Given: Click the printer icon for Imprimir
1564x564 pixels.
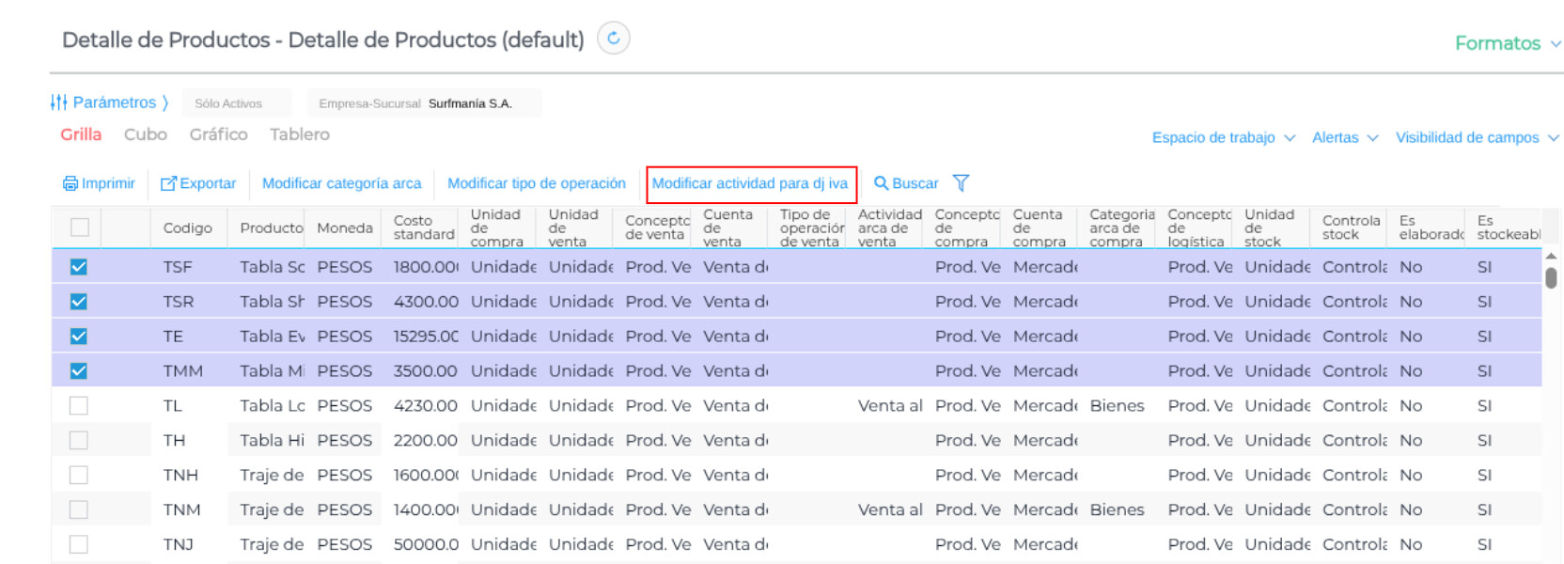Looking at the screenshot, I should pyautogui.click(x=70, y=183).
